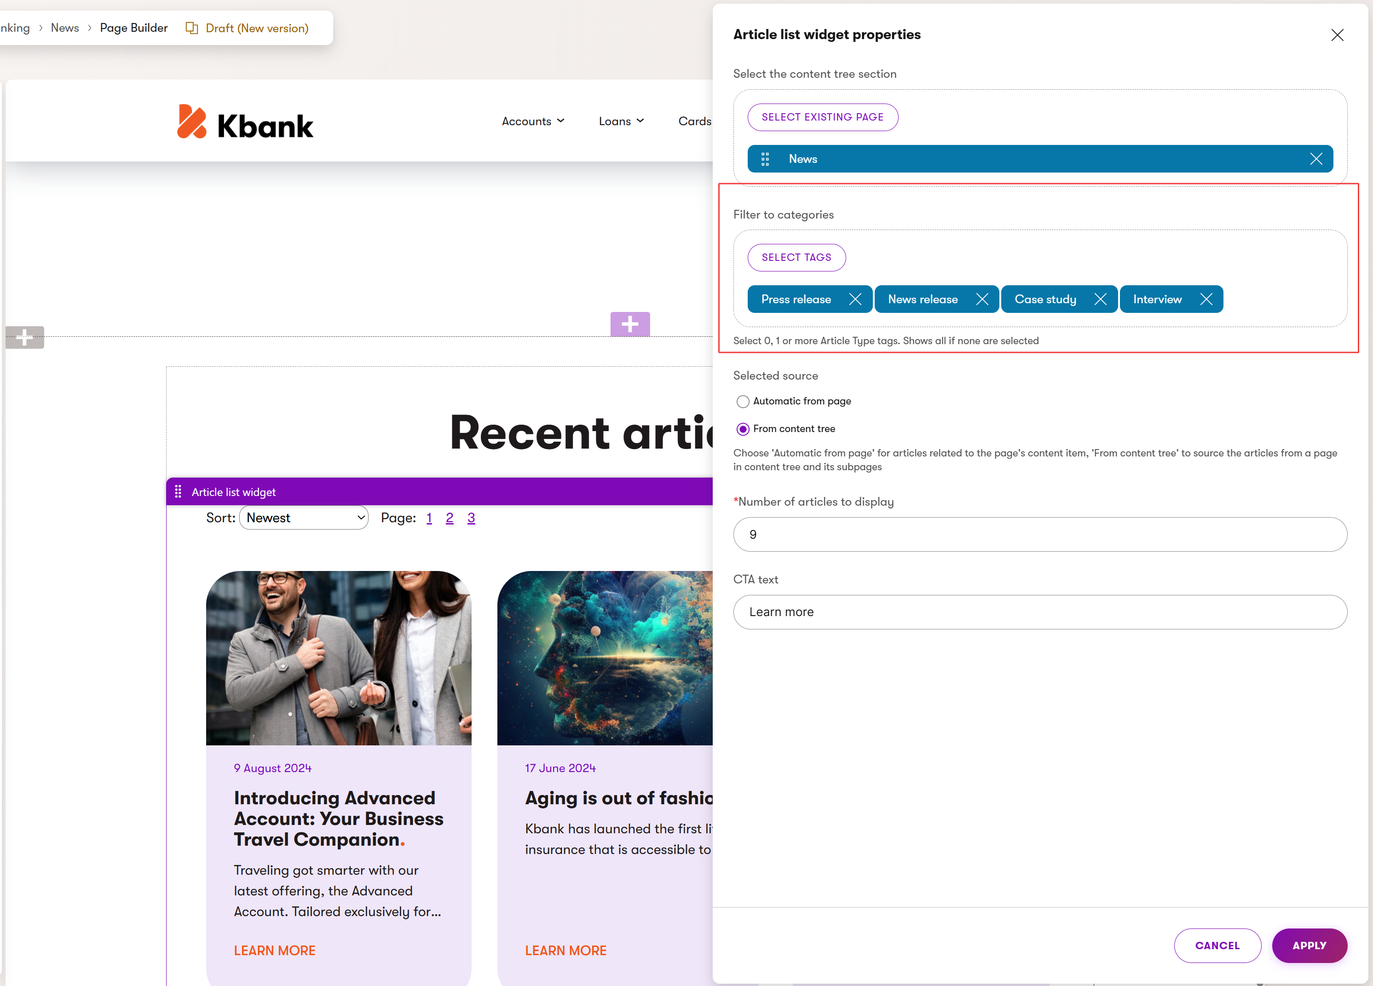Open Page Builder in the breadcrumb
The image size is (1373, 986).
tap(134, 28)
